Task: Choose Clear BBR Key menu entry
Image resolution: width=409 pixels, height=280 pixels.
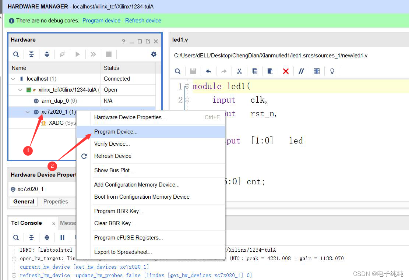Action: tap(151, 223)
